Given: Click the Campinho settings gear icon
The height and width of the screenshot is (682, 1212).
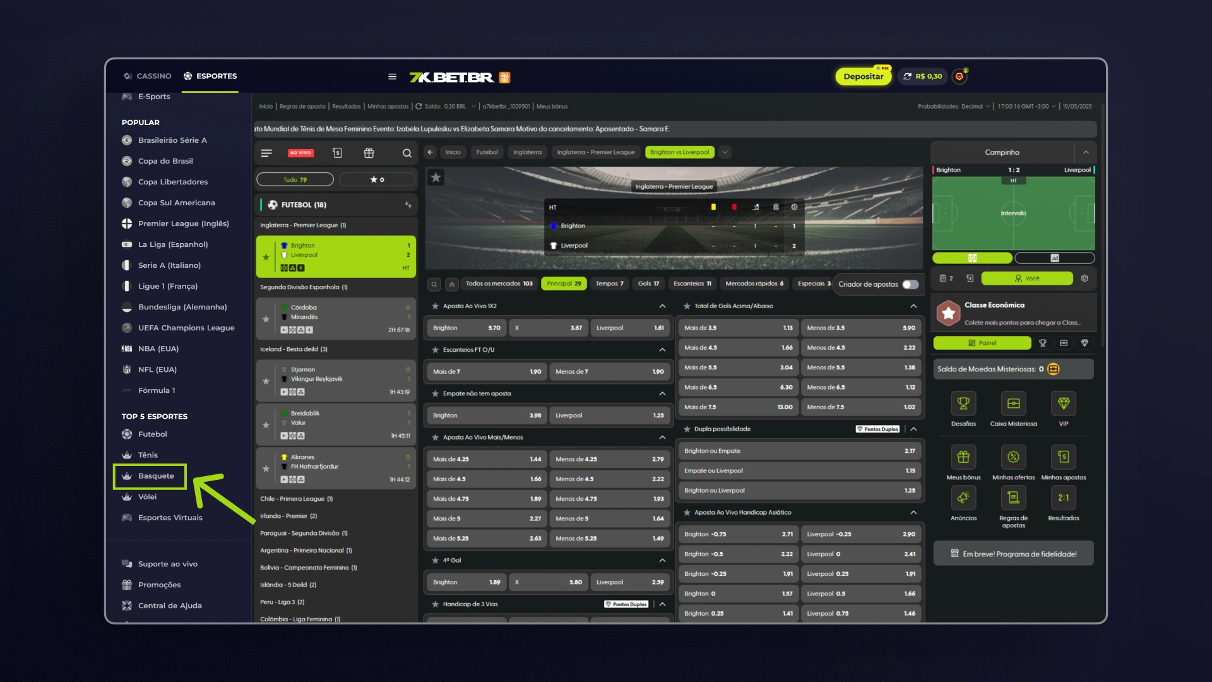Looking at the screenshot, I should point(1084,278).
